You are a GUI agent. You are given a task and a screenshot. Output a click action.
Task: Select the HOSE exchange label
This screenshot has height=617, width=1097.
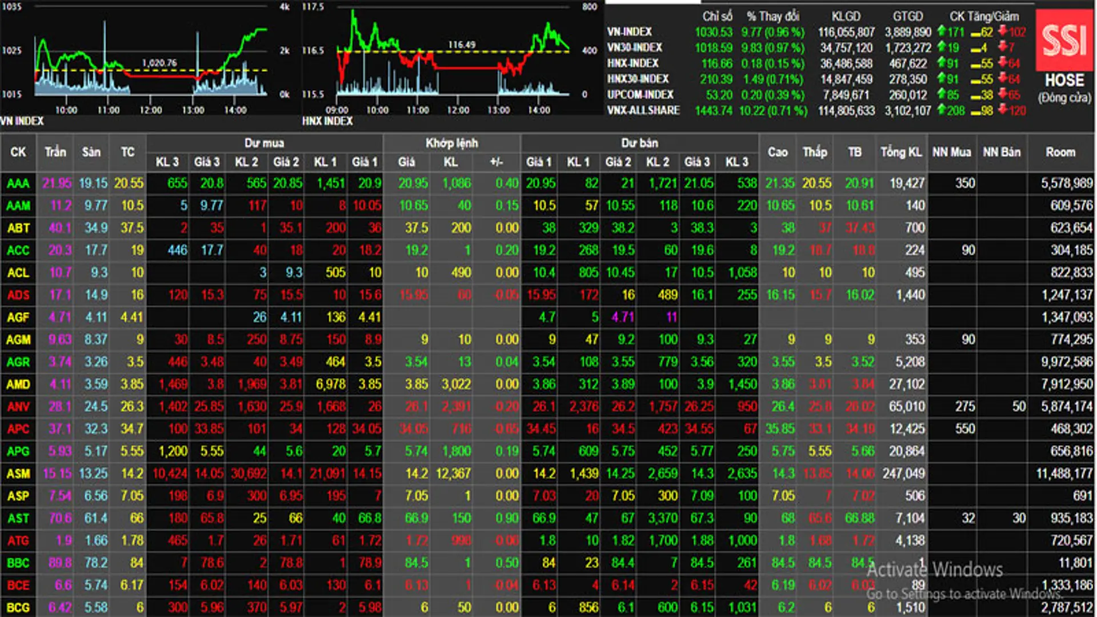tap(1064, 81)
